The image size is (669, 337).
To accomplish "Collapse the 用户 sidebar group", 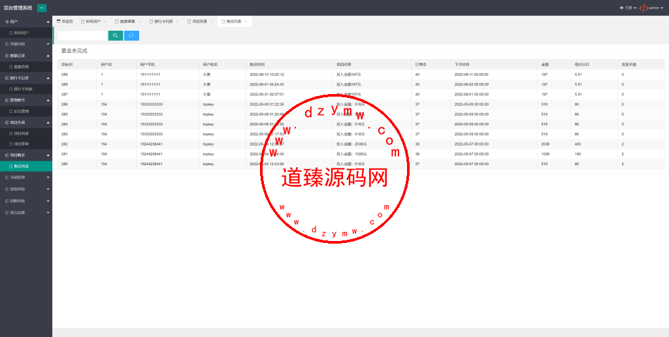I will [x=26, y=22].
